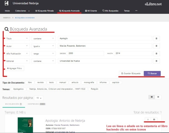
Task: Open Búsqueda Avanzada nav item
Action: click(x=69, y=11)
